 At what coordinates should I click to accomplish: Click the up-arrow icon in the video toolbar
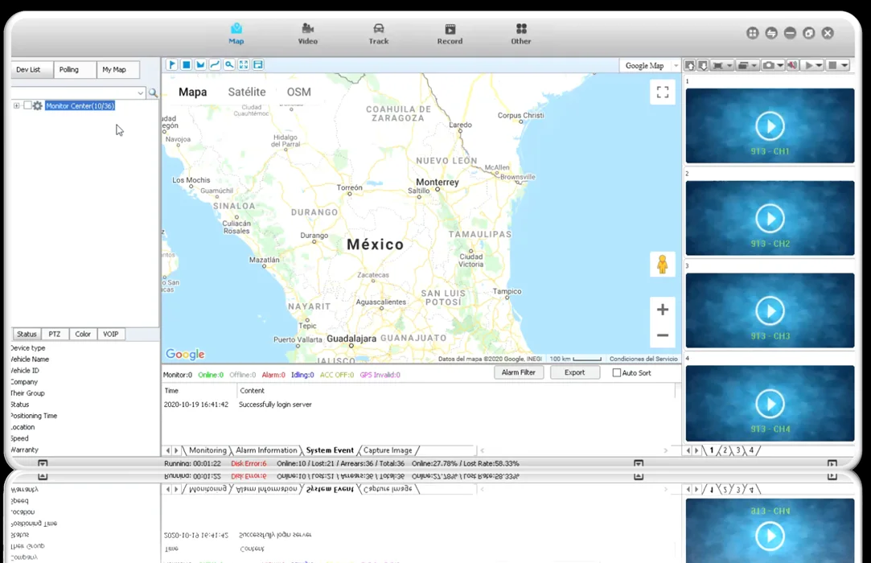[690, 66]
